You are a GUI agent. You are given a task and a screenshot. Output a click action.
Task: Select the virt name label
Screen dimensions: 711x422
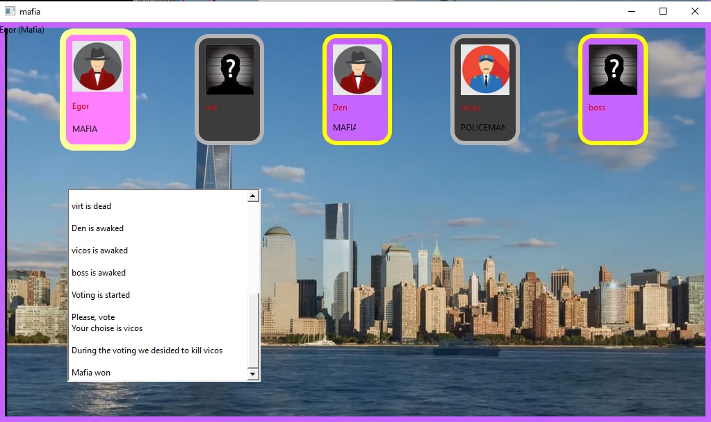(211, 108)
